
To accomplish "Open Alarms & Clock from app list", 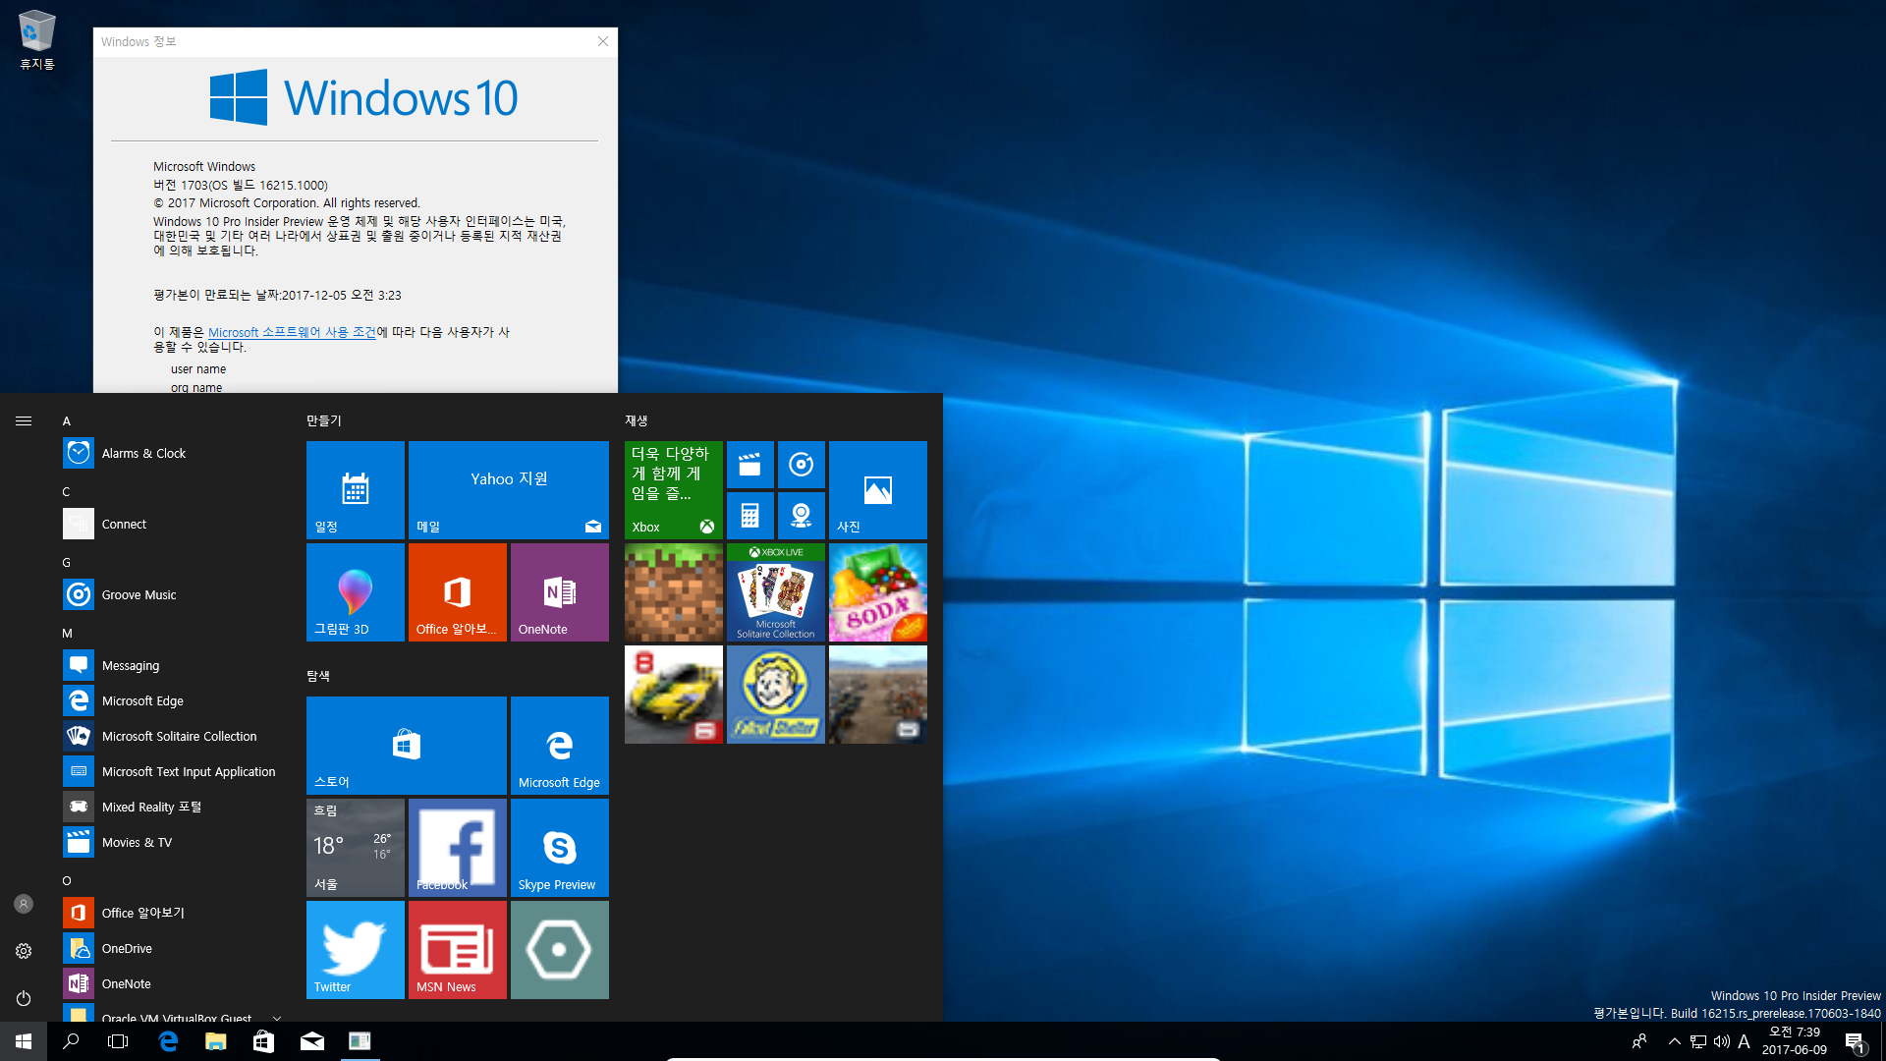I will pyautogui.click(x=169, y=453).
